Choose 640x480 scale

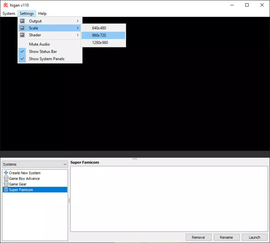click(x=103, y=28)
